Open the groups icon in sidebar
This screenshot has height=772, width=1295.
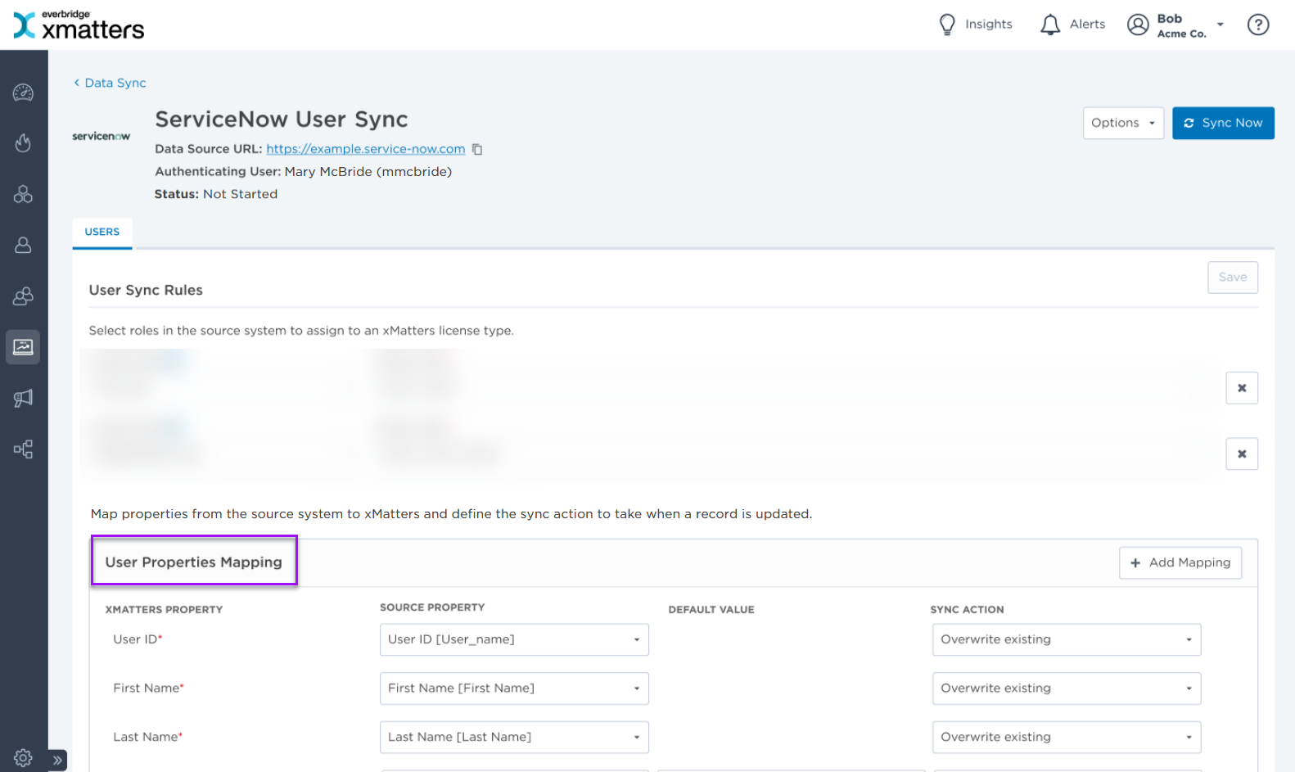(x=23, y=296)
